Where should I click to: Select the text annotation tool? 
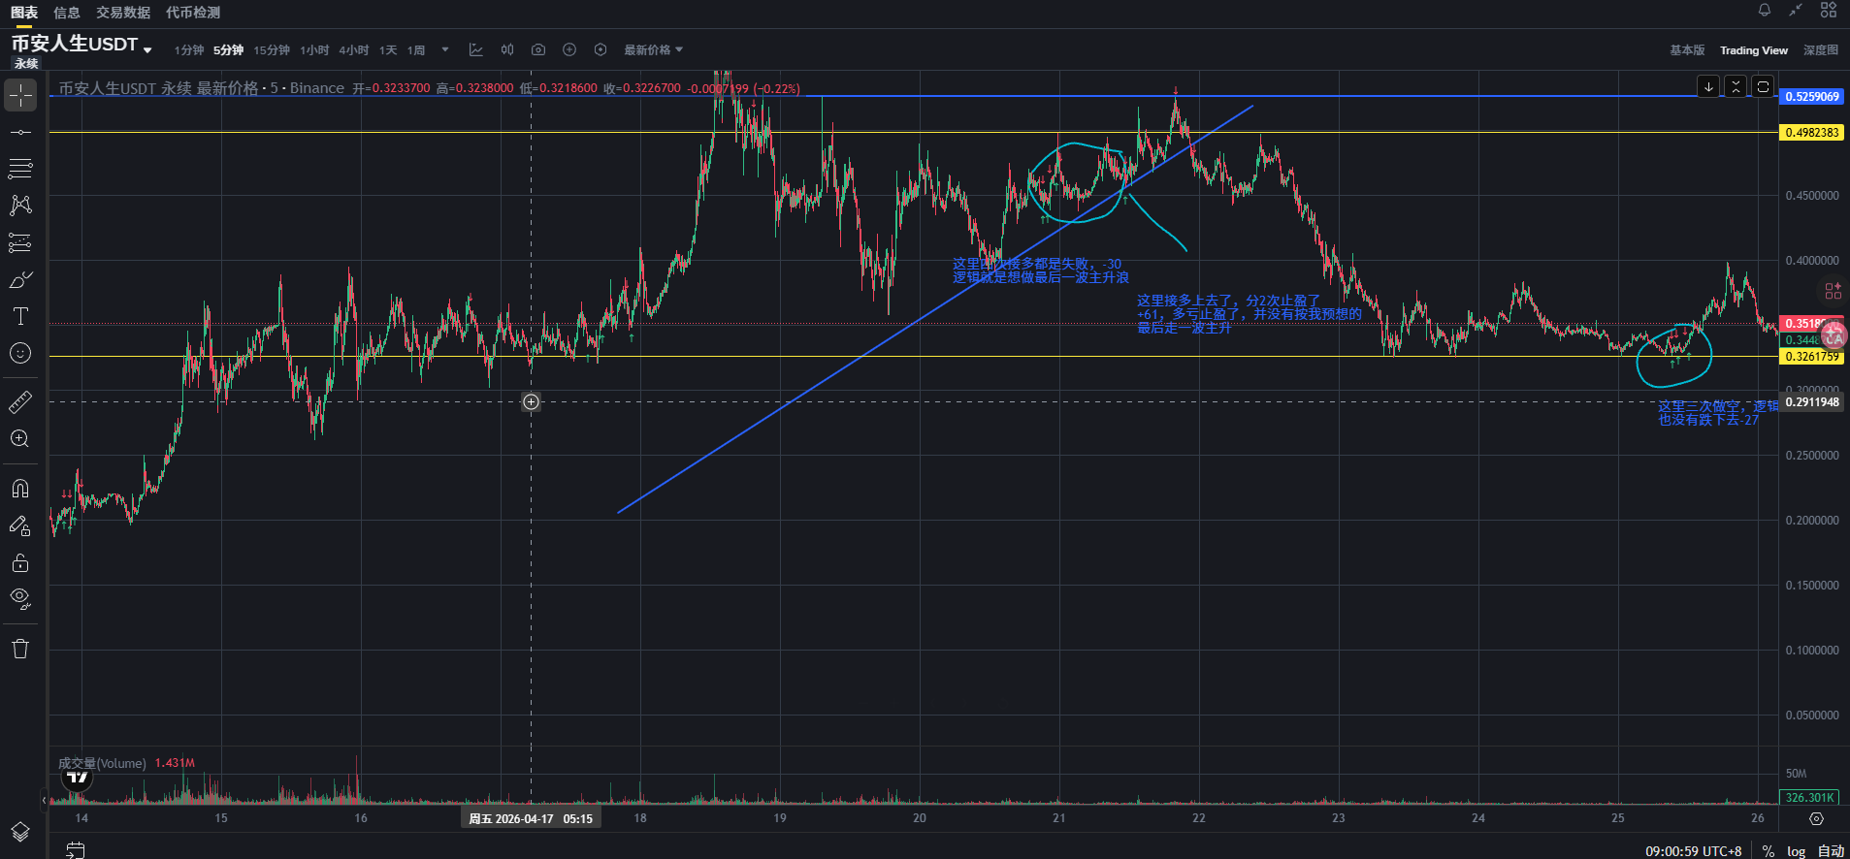pos(20,317)
